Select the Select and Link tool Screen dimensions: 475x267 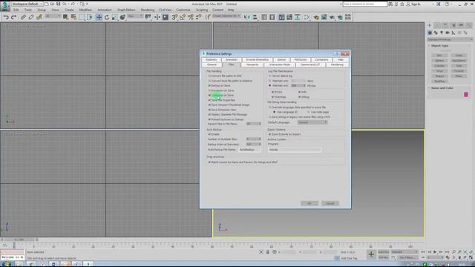tap(23, 17)
